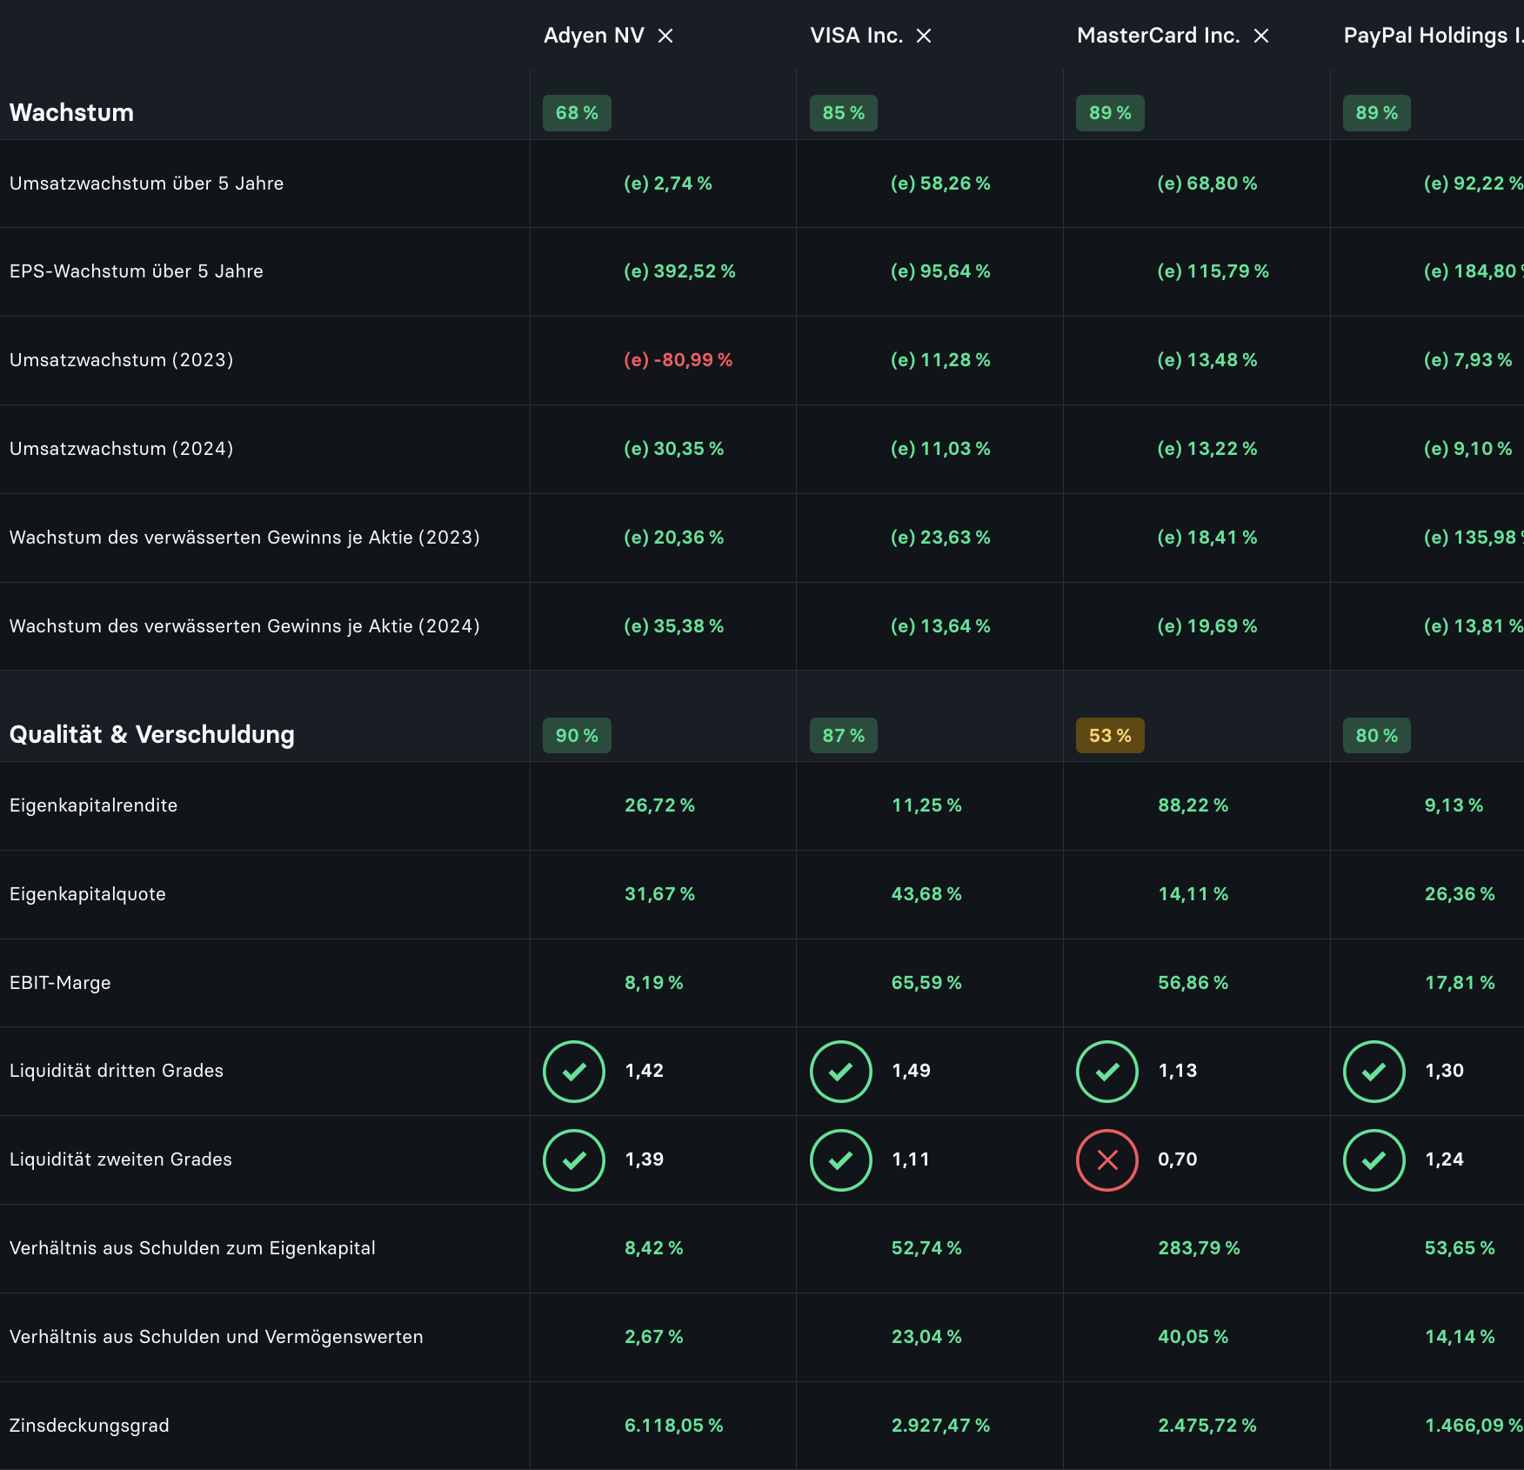
Task: Remove MasterCard Inc. from the comparison
Action: (x=1261, y=36)
